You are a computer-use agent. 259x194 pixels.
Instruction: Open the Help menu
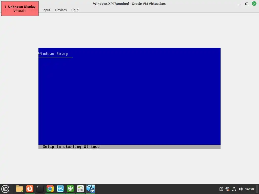(75, 10)
